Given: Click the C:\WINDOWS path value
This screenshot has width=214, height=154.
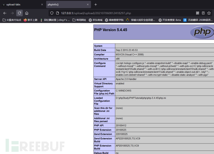Looking at the screenshot, I should point(123,91).
